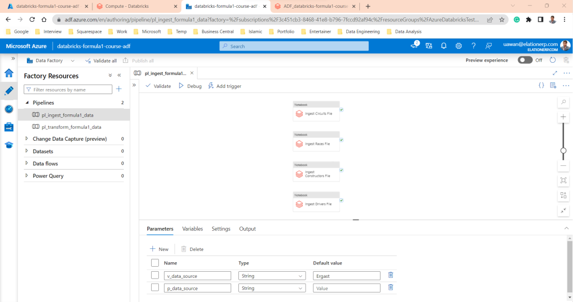Switch to the Output tab

click(247, 229)
